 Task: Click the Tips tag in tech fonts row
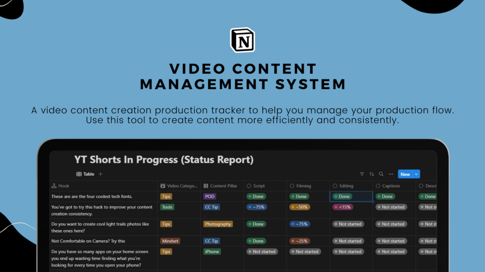tap(166, 196)
